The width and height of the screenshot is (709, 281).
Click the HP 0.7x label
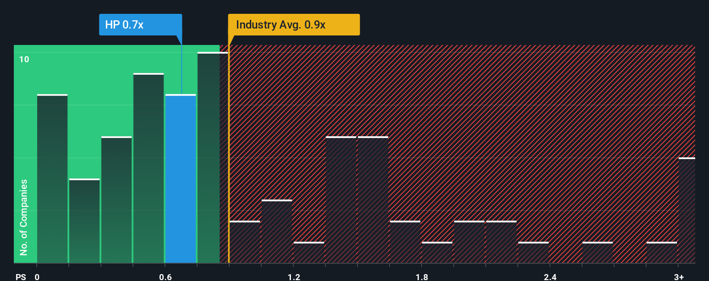click(141, 25)
